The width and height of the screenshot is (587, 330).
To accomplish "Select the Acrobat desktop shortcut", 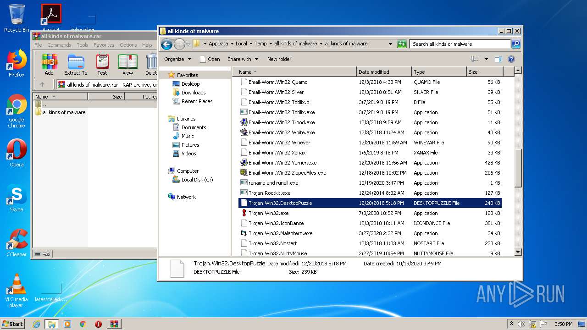I will (x=51, y=17).
